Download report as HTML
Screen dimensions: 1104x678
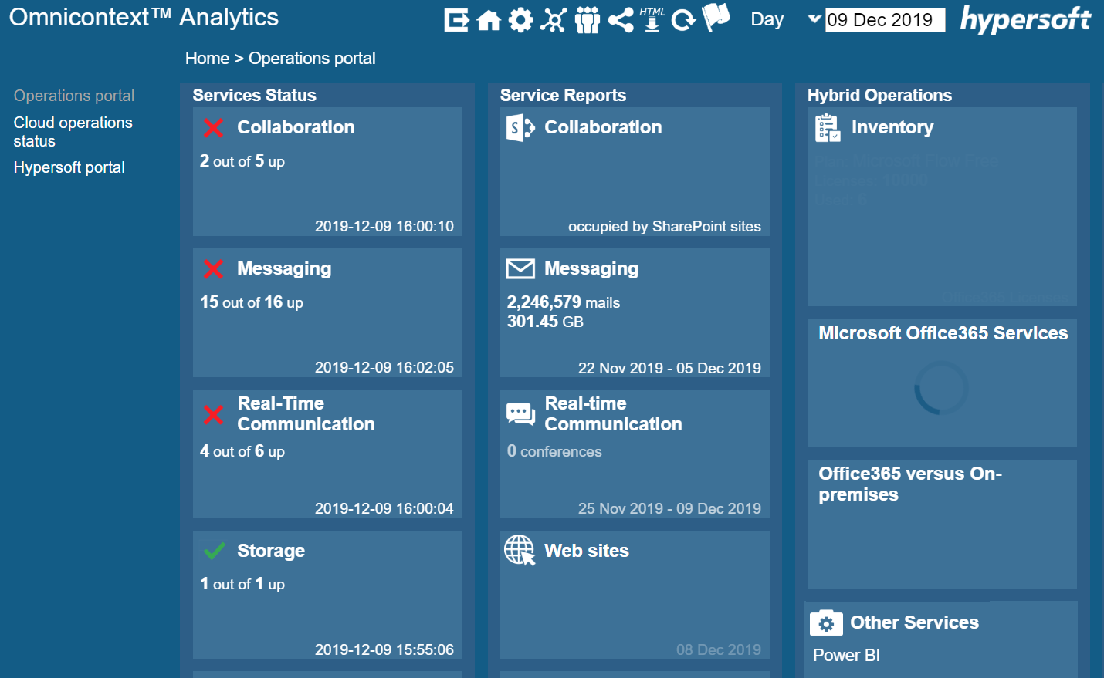click(x=652, y=19)
